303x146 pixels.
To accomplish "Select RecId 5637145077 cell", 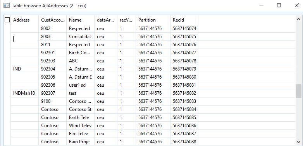I will click(x=184, y=53).
